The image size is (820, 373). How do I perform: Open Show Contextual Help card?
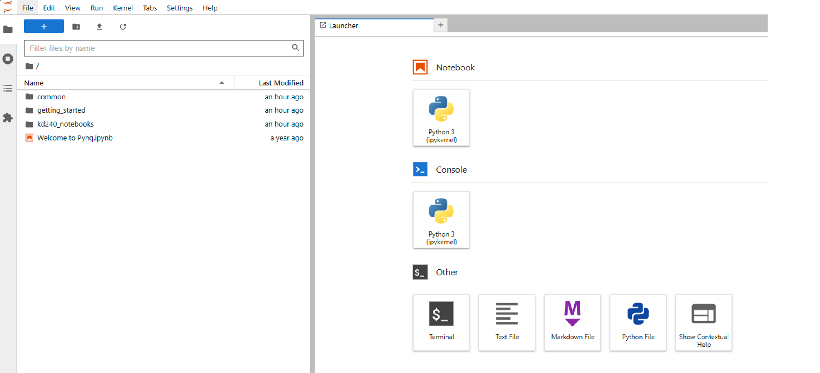coord(703,322)
